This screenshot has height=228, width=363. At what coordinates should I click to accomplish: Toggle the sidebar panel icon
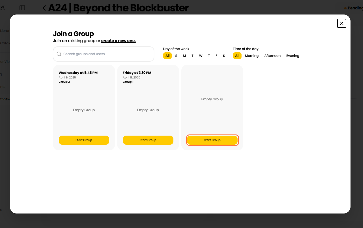pos(22,8)
